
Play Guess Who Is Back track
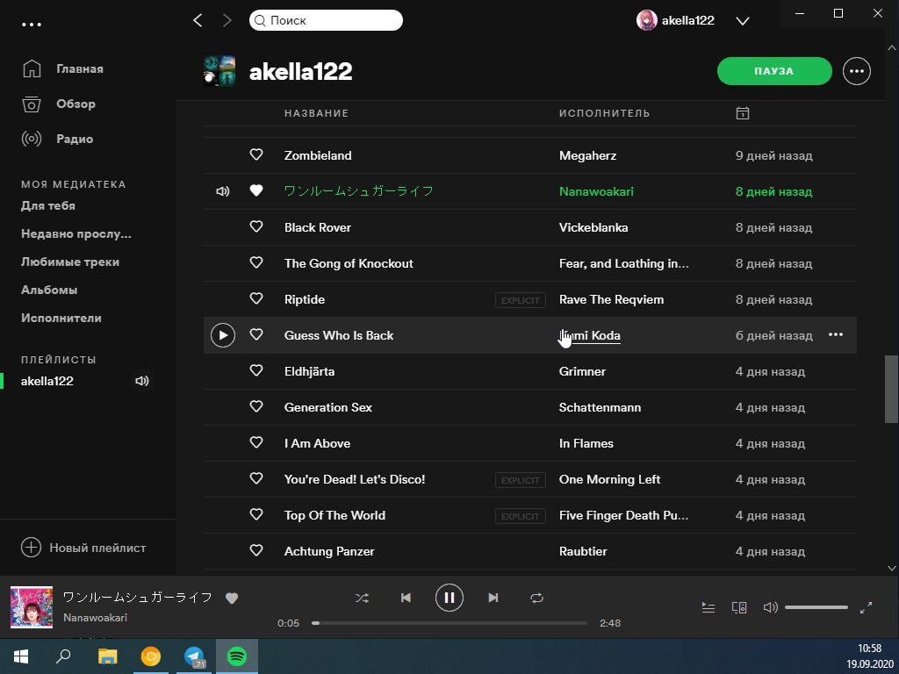click(223, 335)
